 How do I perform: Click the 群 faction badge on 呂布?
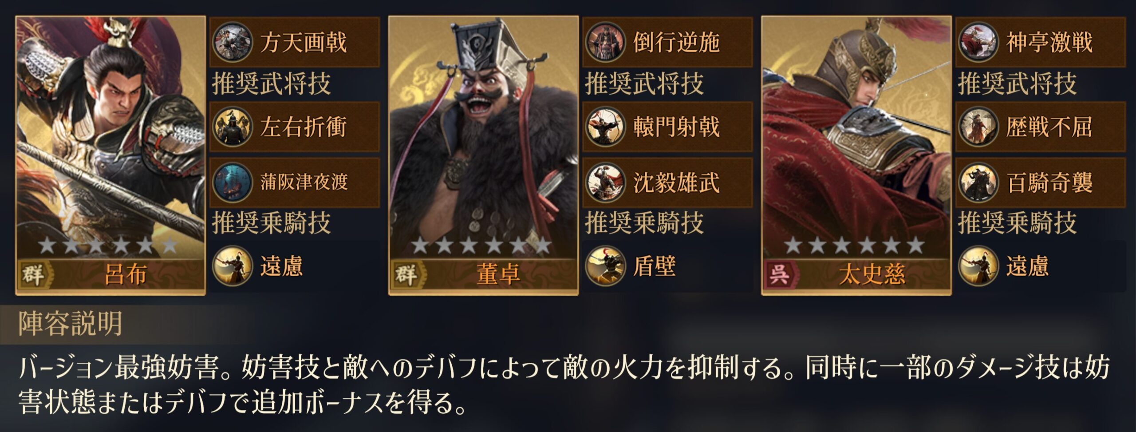pos(34,273)
